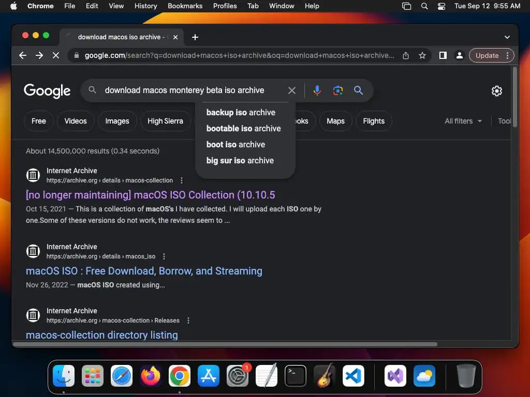
Task: Click the Google logo
Action: 47,90
